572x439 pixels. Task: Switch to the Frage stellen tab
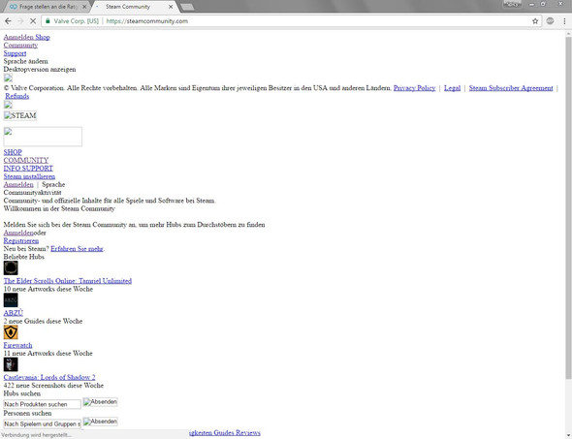[x=48, y=7]
